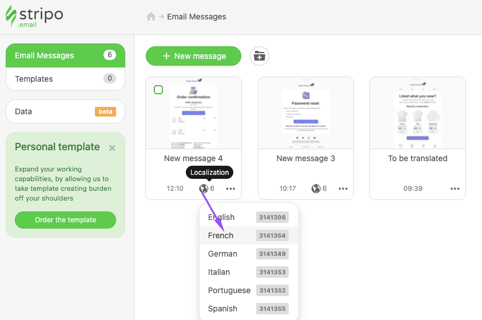Open the To be translated thumbnail

coord(417,113)
